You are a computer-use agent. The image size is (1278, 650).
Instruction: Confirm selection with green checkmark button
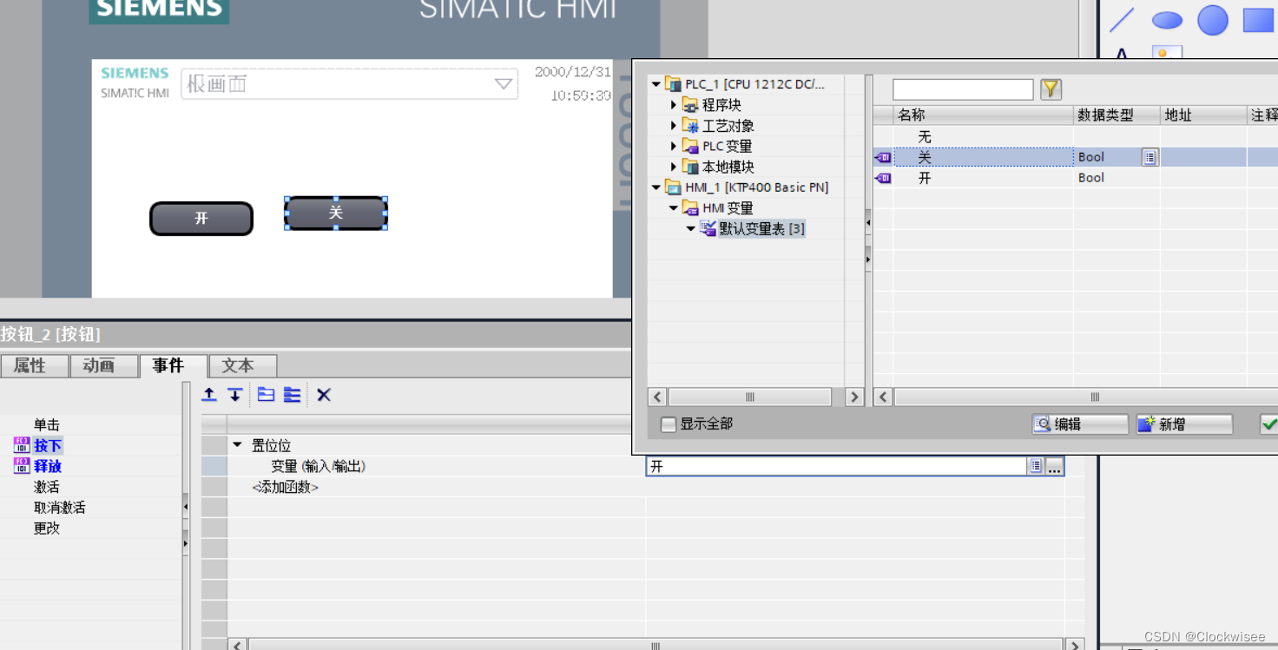(x=1268, y=423)
